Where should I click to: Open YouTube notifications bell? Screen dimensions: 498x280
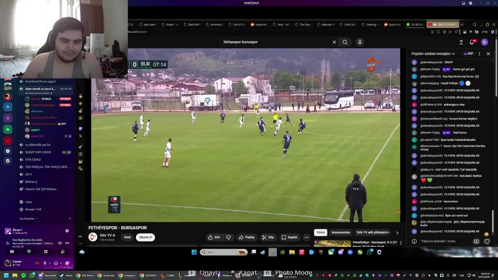coord(472,42)
